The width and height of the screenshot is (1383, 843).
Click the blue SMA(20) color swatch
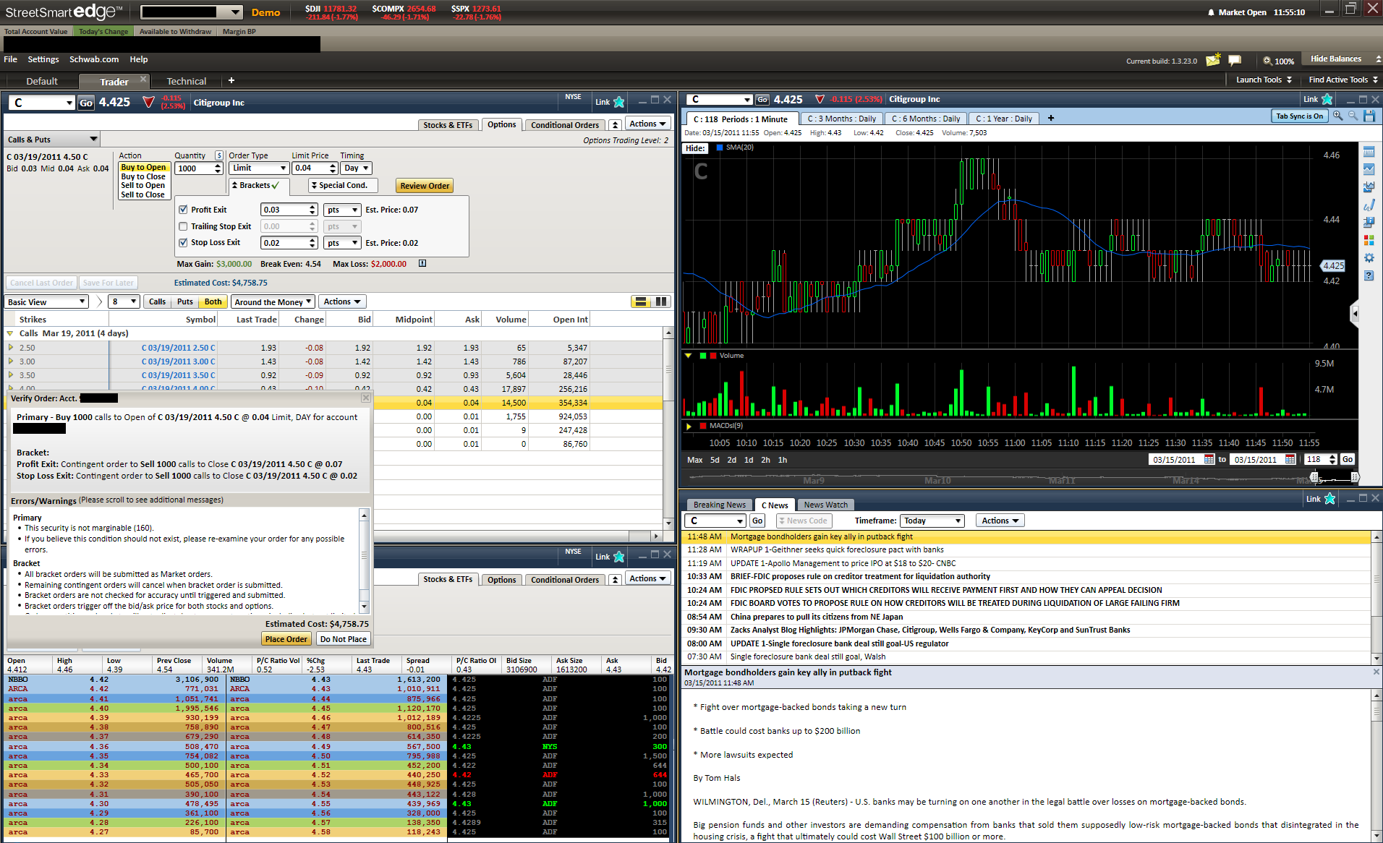(720, 147)
